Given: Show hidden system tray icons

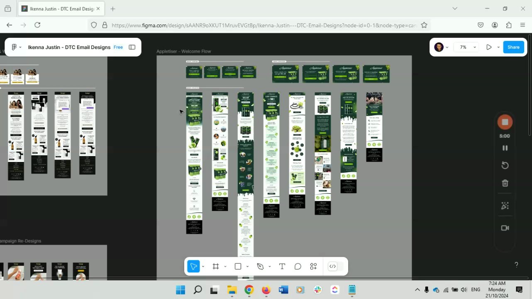Looking at the screenshot, I should [417, 290].
